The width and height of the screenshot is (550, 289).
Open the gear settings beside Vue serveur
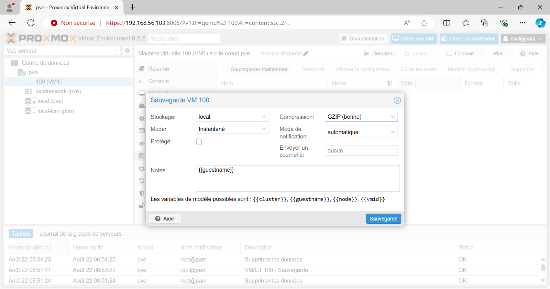(128, 51)
